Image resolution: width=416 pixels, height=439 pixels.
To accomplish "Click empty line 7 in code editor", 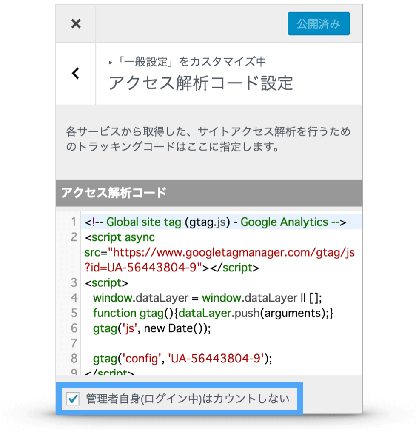I will point(221,343).
